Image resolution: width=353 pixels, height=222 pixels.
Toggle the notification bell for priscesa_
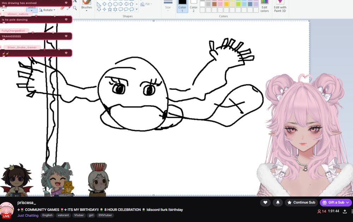tap(278, 202)
